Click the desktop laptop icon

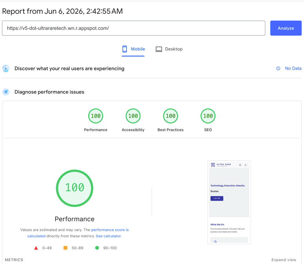click(159, 49)
